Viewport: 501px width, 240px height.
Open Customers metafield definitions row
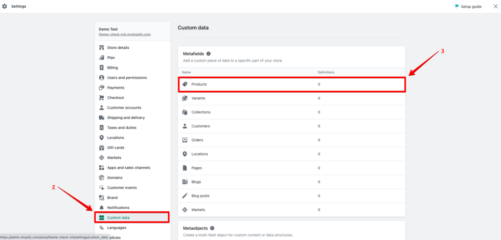click(x=292, y=126)
